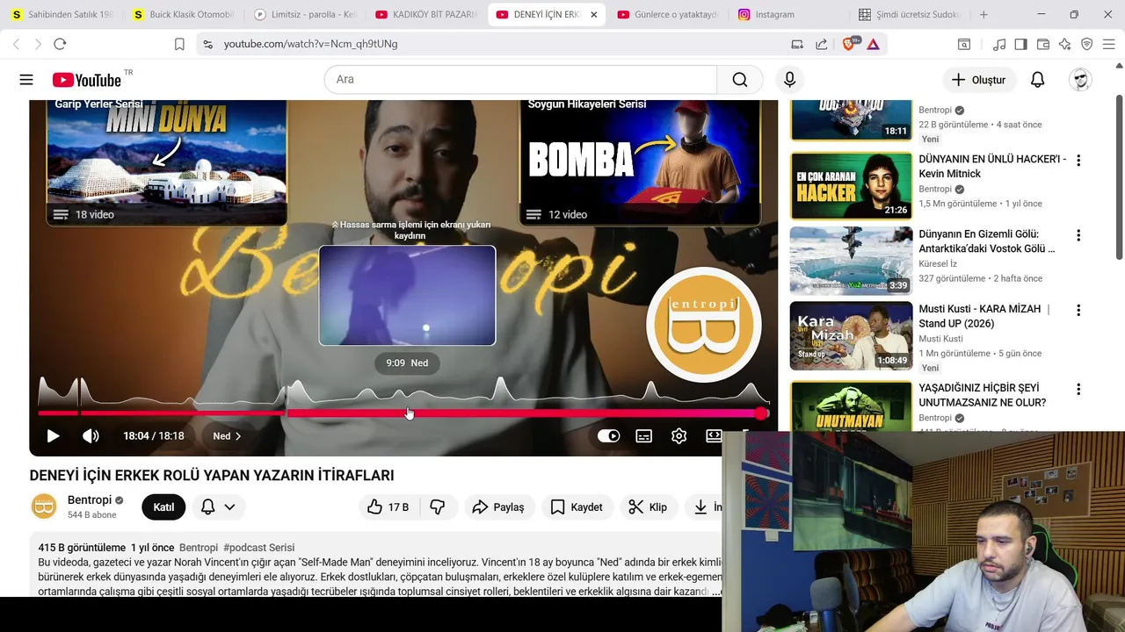Seek by clicking the video progress bar
The image size is (1125, 632).
[403, 413]
